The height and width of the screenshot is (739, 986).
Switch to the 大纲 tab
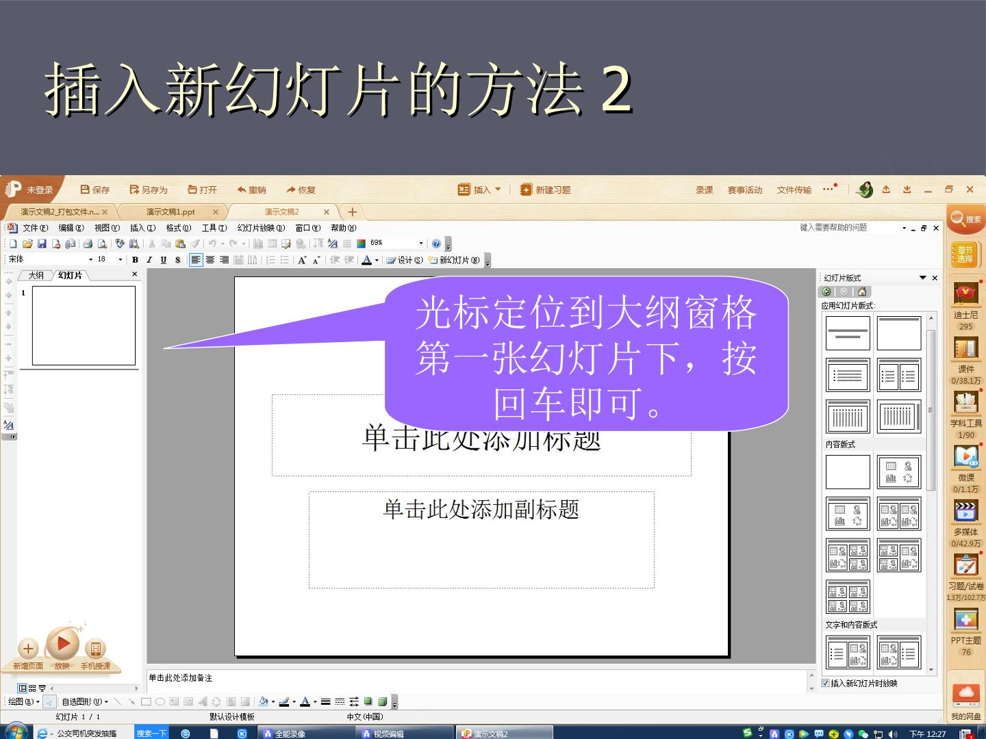(x=36, y=275)
